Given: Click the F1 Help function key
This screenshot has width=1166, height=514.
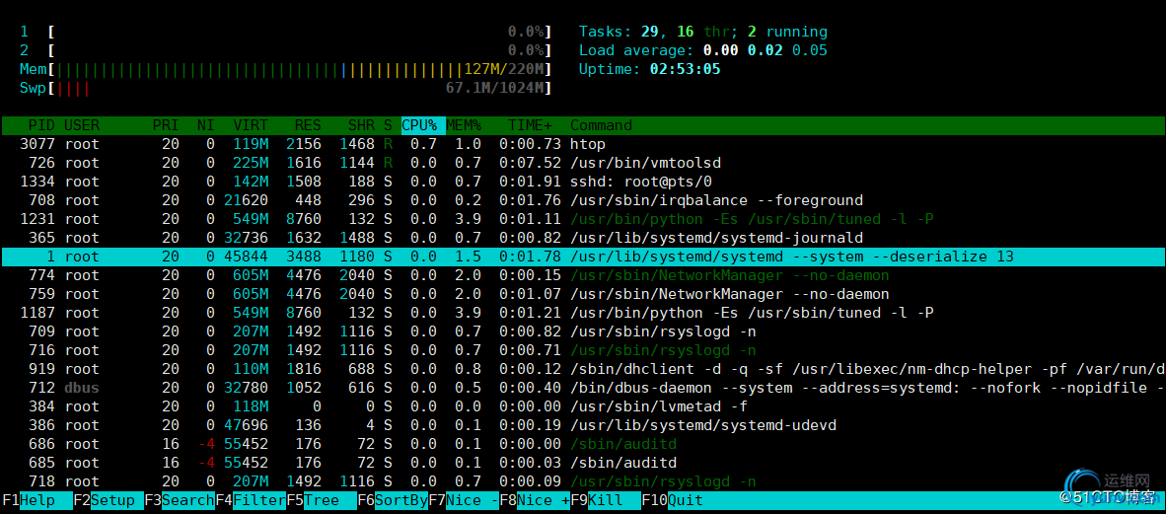Looking at the screenshot, I should [37, 500].
